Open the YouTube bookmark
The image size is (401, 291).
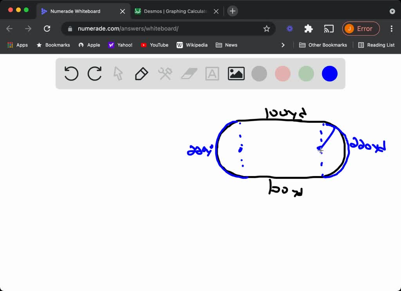tap(154, 45)
